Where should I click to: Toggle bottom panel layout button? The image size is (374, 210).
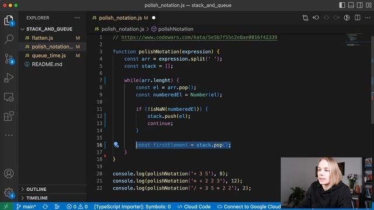pos(351,5)
